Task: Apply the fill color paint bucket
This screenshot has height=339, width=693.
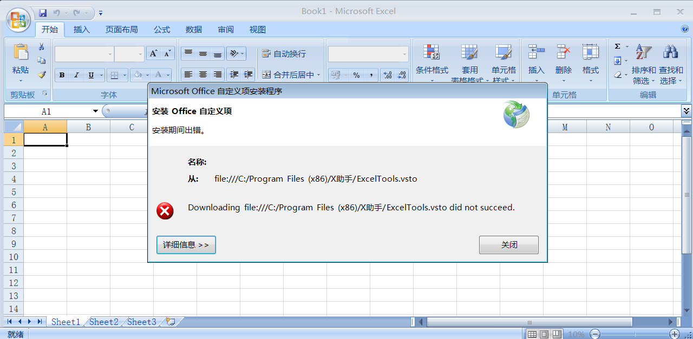Action: pos(138,75)
